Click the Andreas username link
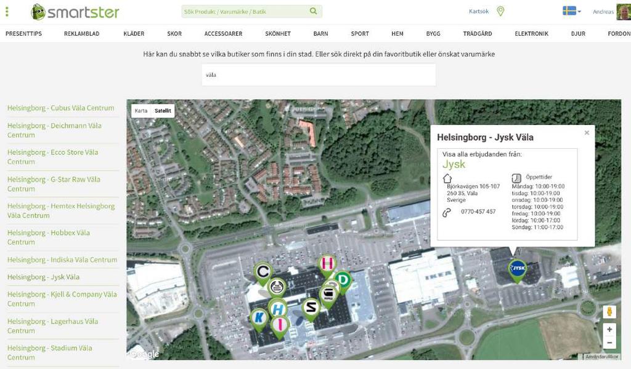 603,12
